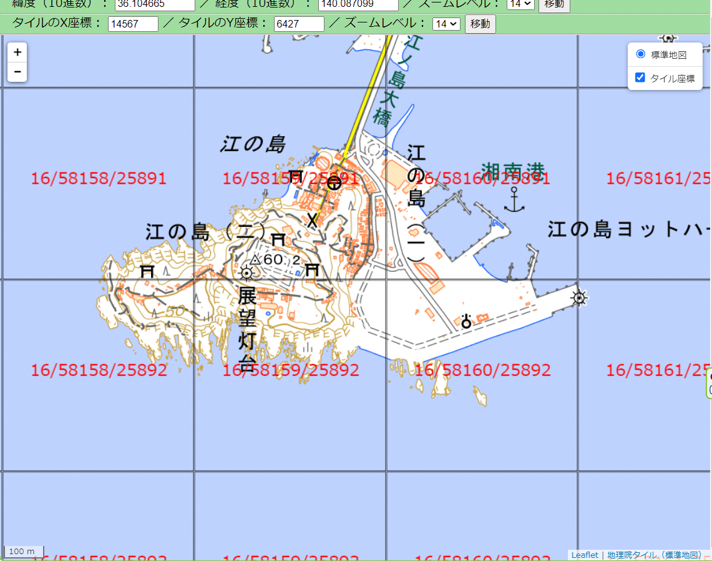Viewport: 712px width, 561px height.
Task: Click the 展望灯台 lighthouse symbol on the hill
Action: [247, 273]
